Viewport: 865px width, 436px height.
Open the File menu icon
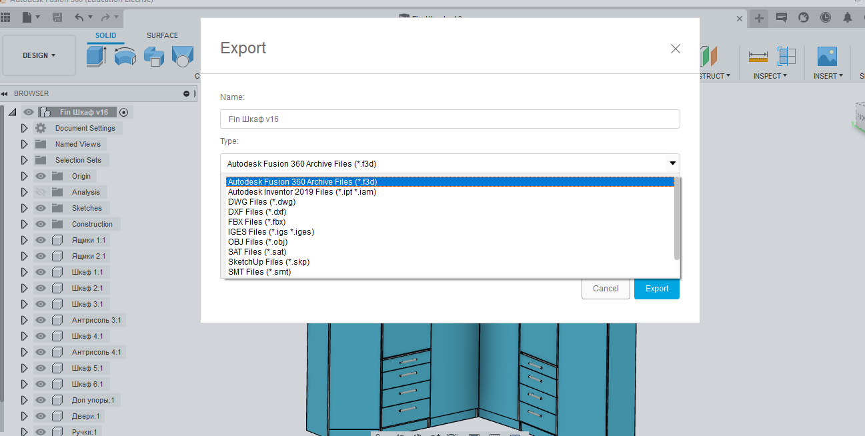tap(28, 18)
